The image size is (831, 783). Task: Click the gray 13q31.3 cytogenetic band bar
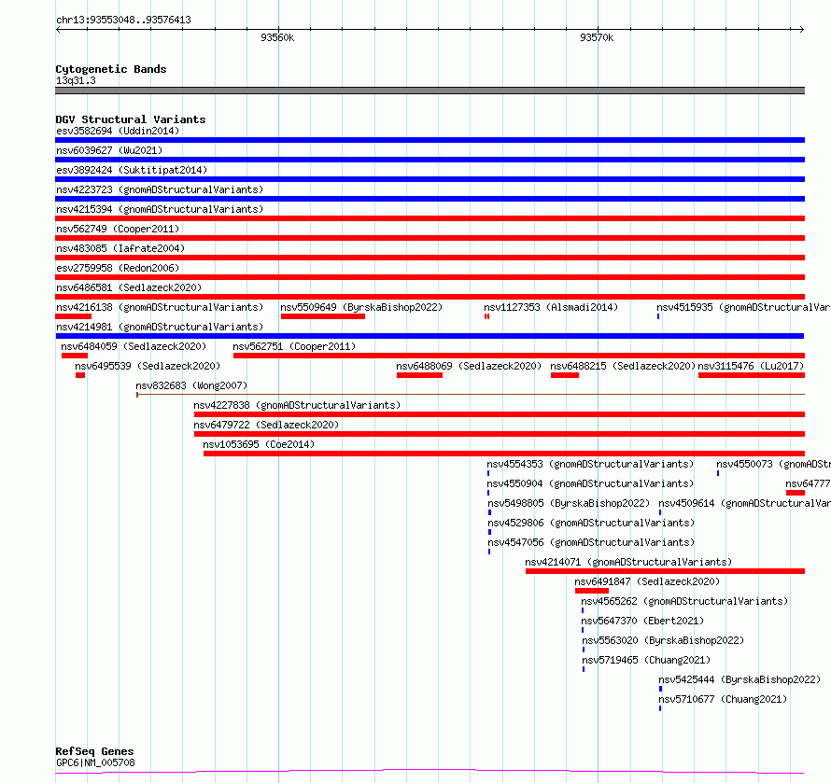430,91
